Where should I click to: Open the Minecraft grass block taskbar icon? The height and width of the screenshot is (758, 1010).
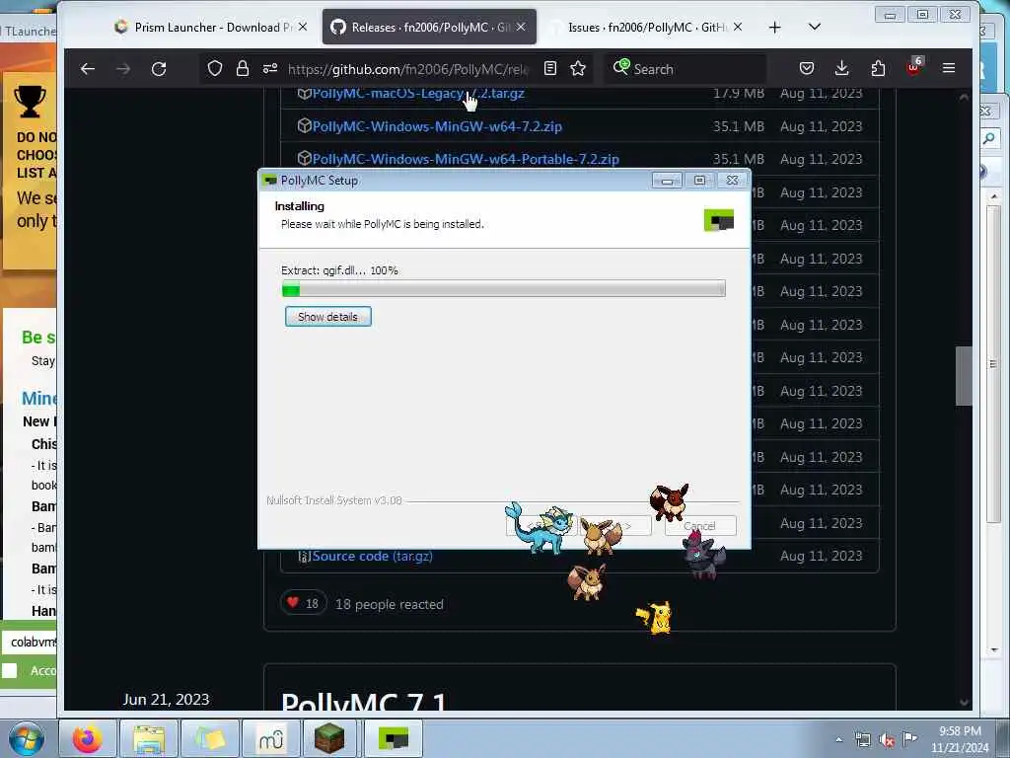coord(329,738)
